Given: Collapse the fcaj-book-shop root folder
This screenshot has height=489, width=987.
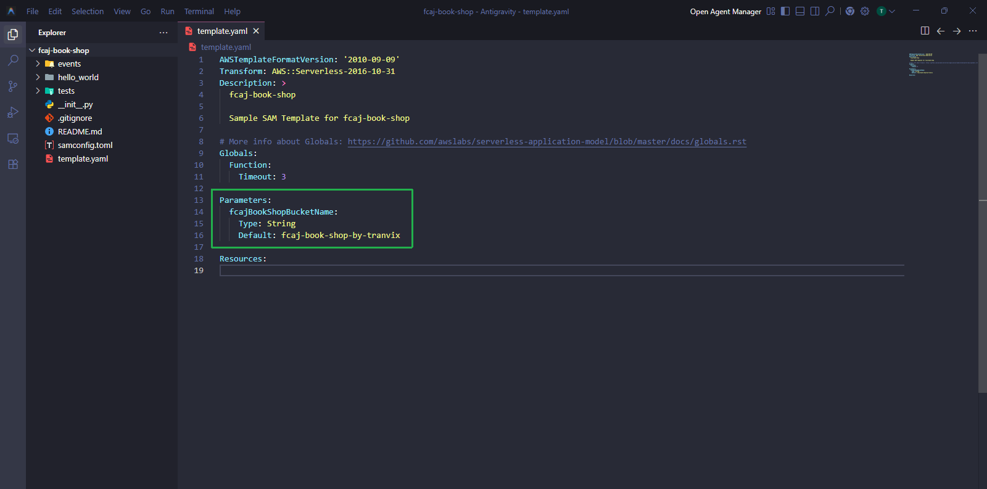Looking at the screenshot, I should pos(32,51).
